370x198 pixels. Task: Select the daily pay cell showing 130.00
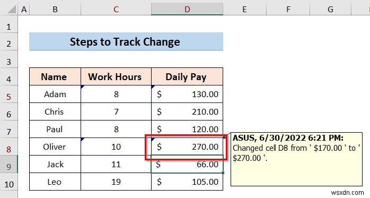[187, 94]
